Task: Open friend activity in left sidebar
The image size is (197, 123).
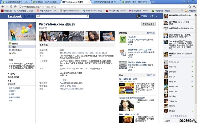Action: coord(15,50)
